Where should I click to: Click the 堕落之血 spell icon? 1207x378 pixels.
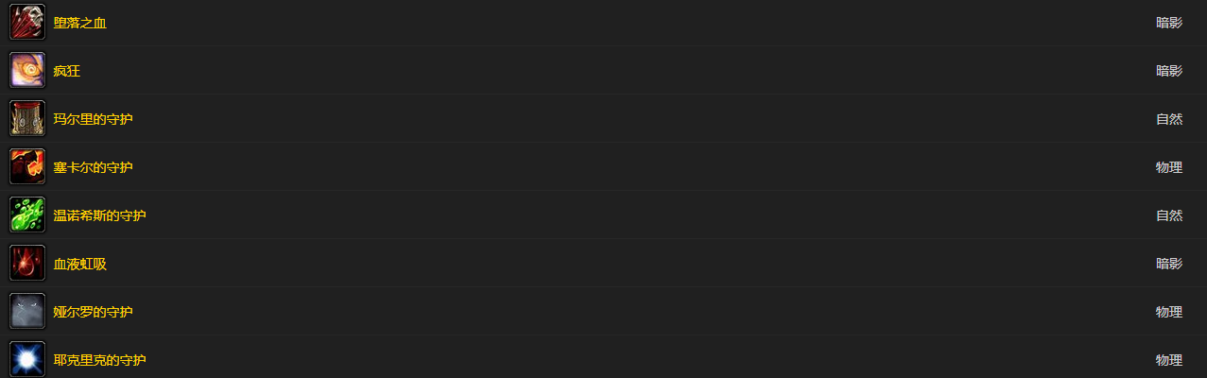pyautogui.click(x=27, y=22)
